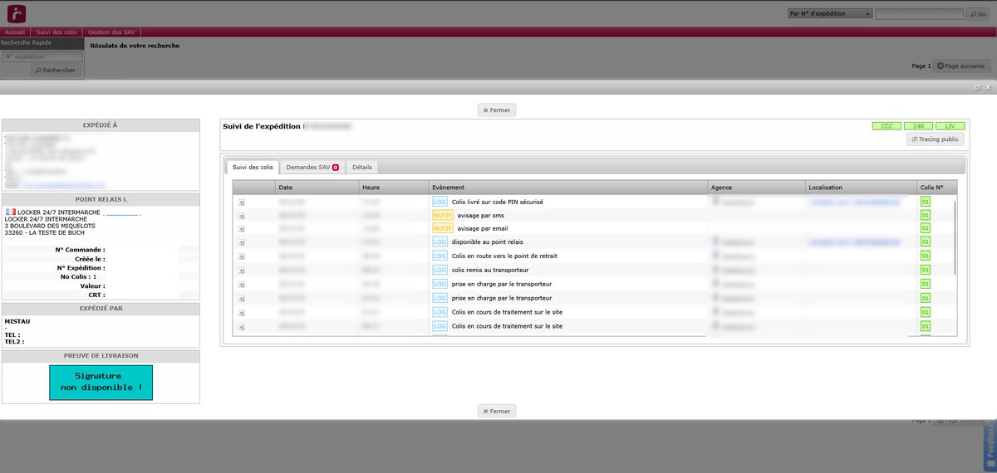
Task: Open Suivi des colis in the background menu bar
Action: pyautogui.click(x=56, y=32)
